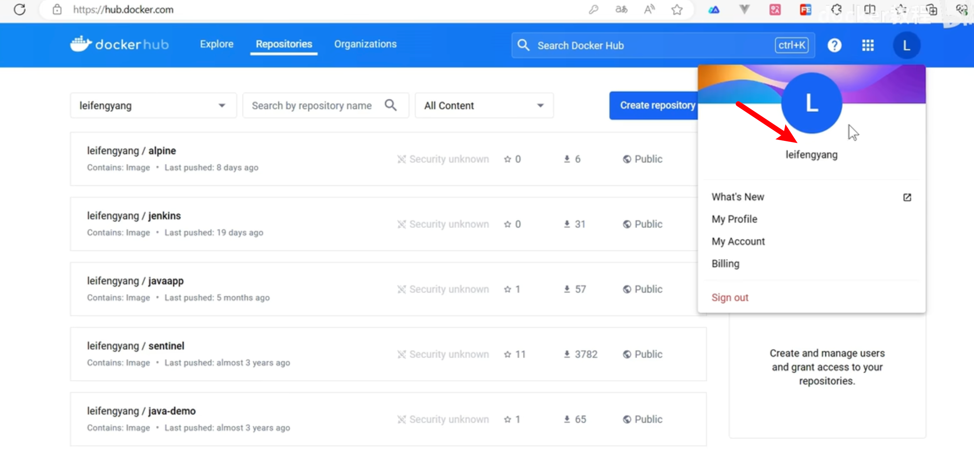Click the 3782 downloads count
This screenshot has height=459, width=974.
coord(586,354)
